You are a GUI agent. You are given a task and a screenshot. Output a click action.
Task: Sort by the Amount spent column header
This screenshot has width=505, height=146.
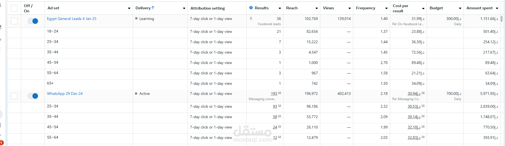(x=479, y=8)
